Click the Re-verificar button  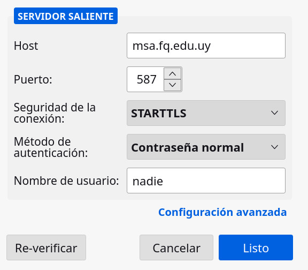click(x=46, y=247)
